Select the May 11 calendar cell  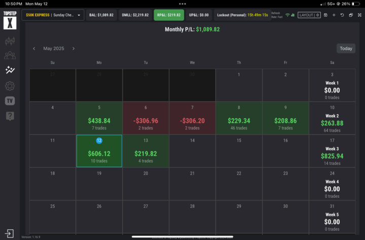[53, 151]
